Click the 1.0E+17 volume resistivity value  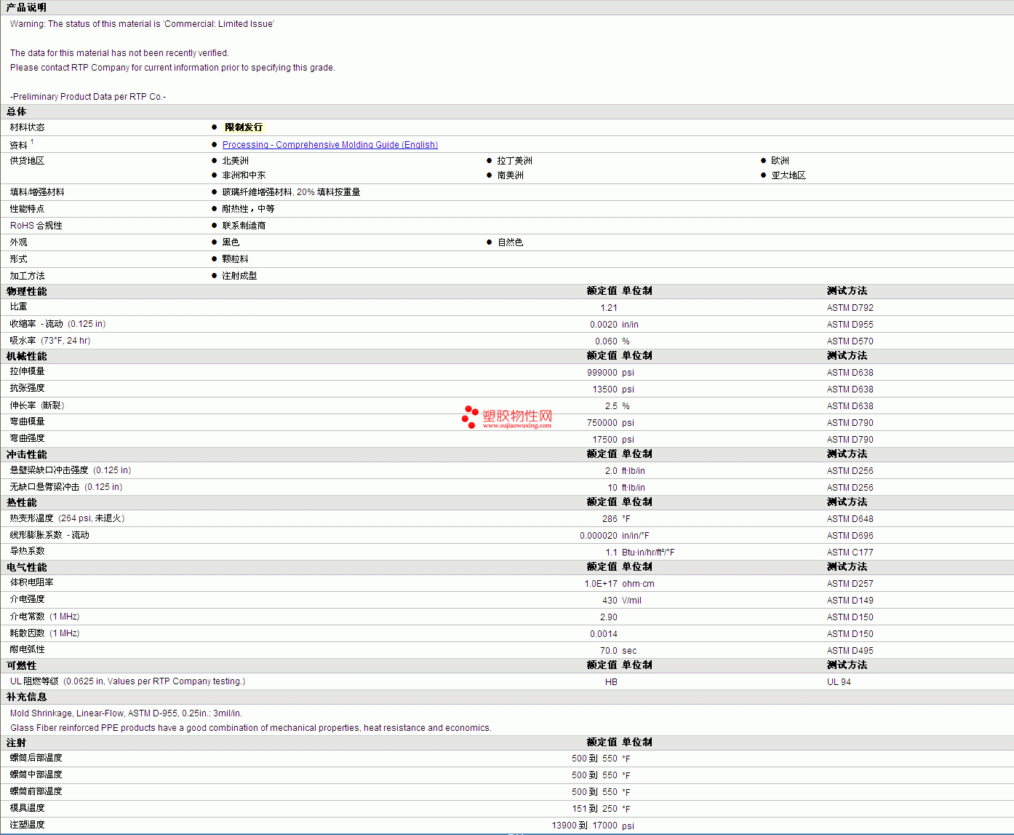pos(600,584)
